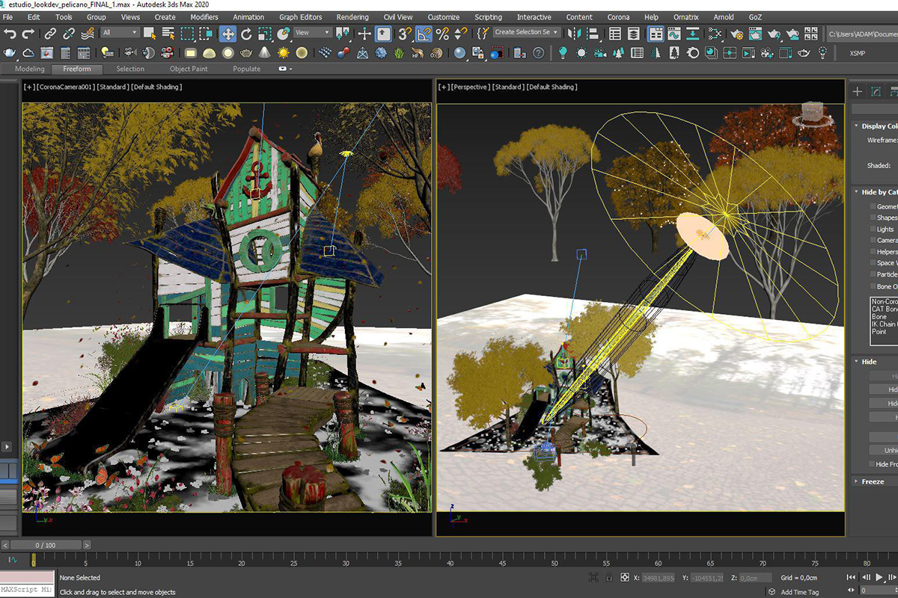Tick the Hide Frozen Objects checkbox
Image resolution: width=898 pixels, height=598 pixels.
873,464
